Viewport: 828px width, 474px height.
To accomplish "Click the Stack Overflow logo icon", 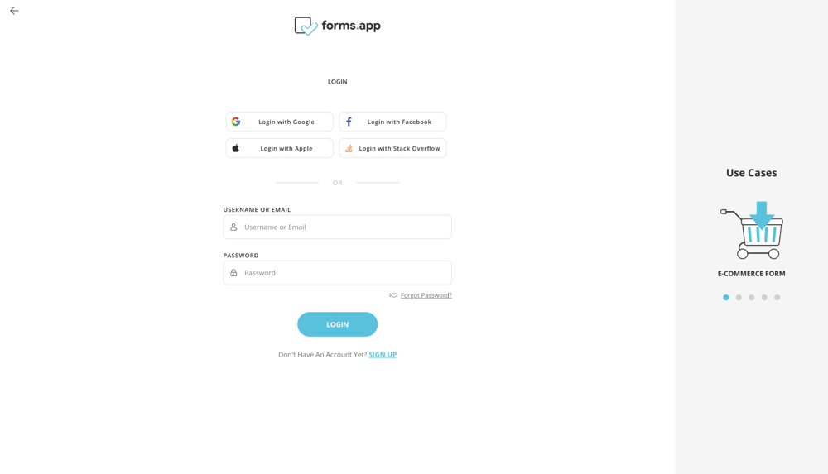I will point(349,148).
